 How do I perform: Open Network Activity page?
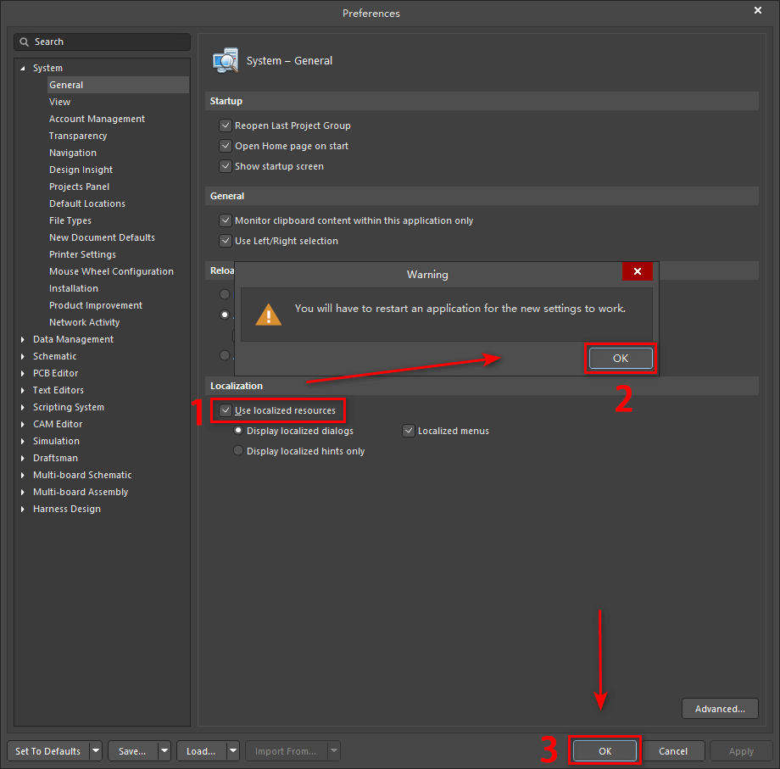[85, 322]
